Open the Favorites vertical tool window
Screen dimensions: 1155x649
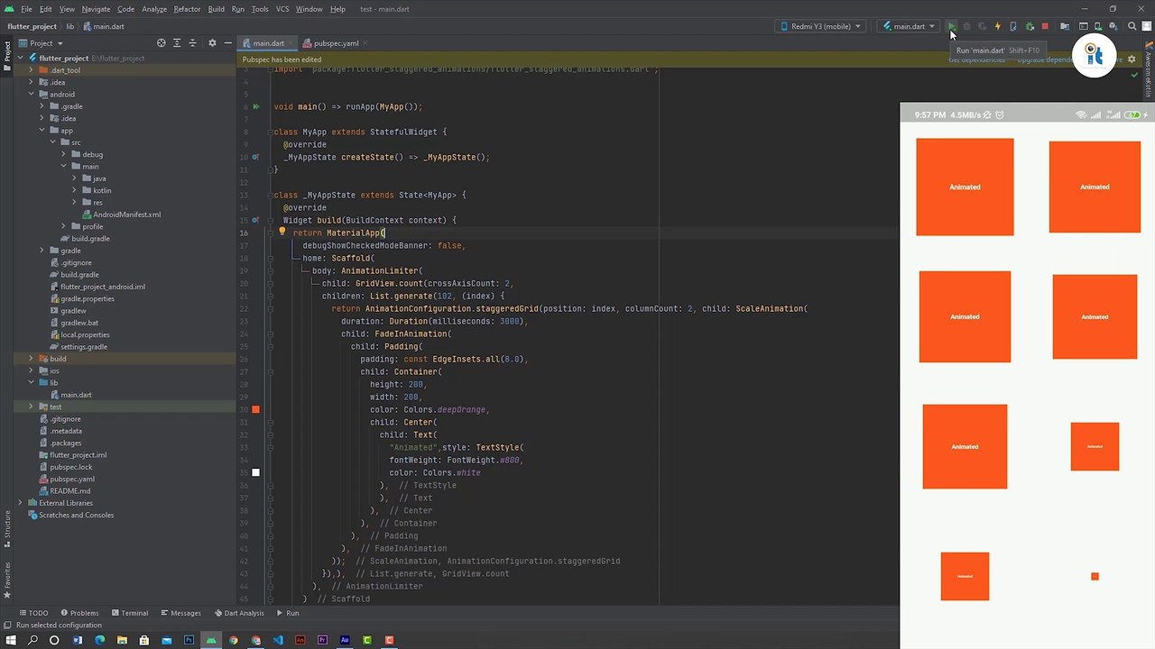point(7,580)
